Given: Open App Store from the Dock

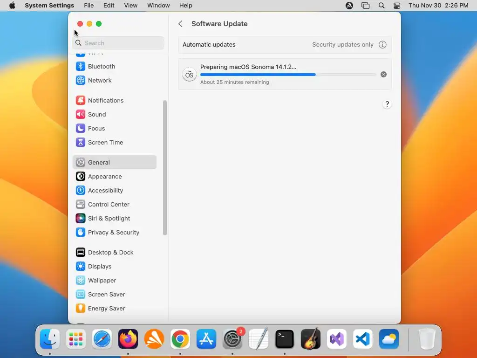Looking at the screenshot, I should click(206, 339).
